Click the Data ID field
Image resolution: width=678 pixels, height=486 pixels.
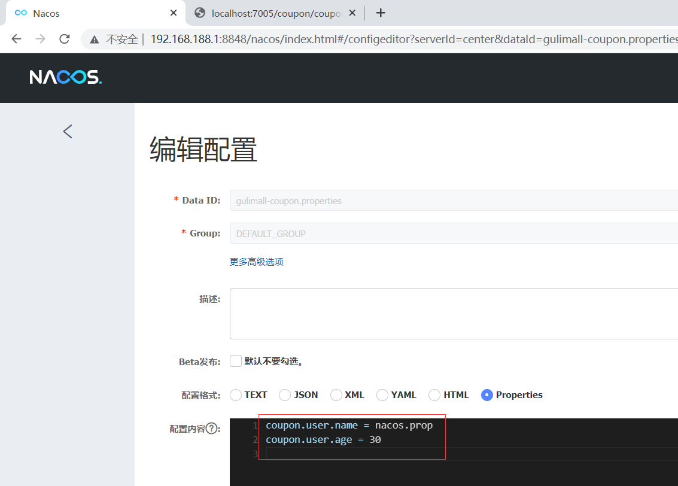pyautogui.click(x=454, y=201)
